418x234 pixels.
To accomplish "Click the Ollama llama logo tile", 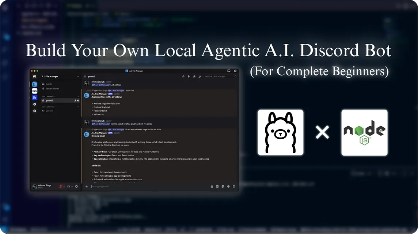I will (x=281, y=132).
